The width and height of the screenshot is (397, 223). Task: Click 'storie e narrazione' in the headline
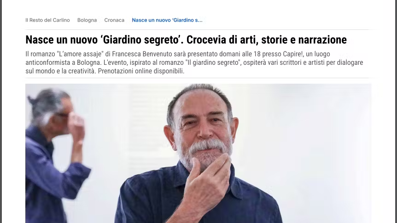coord(304,40)
